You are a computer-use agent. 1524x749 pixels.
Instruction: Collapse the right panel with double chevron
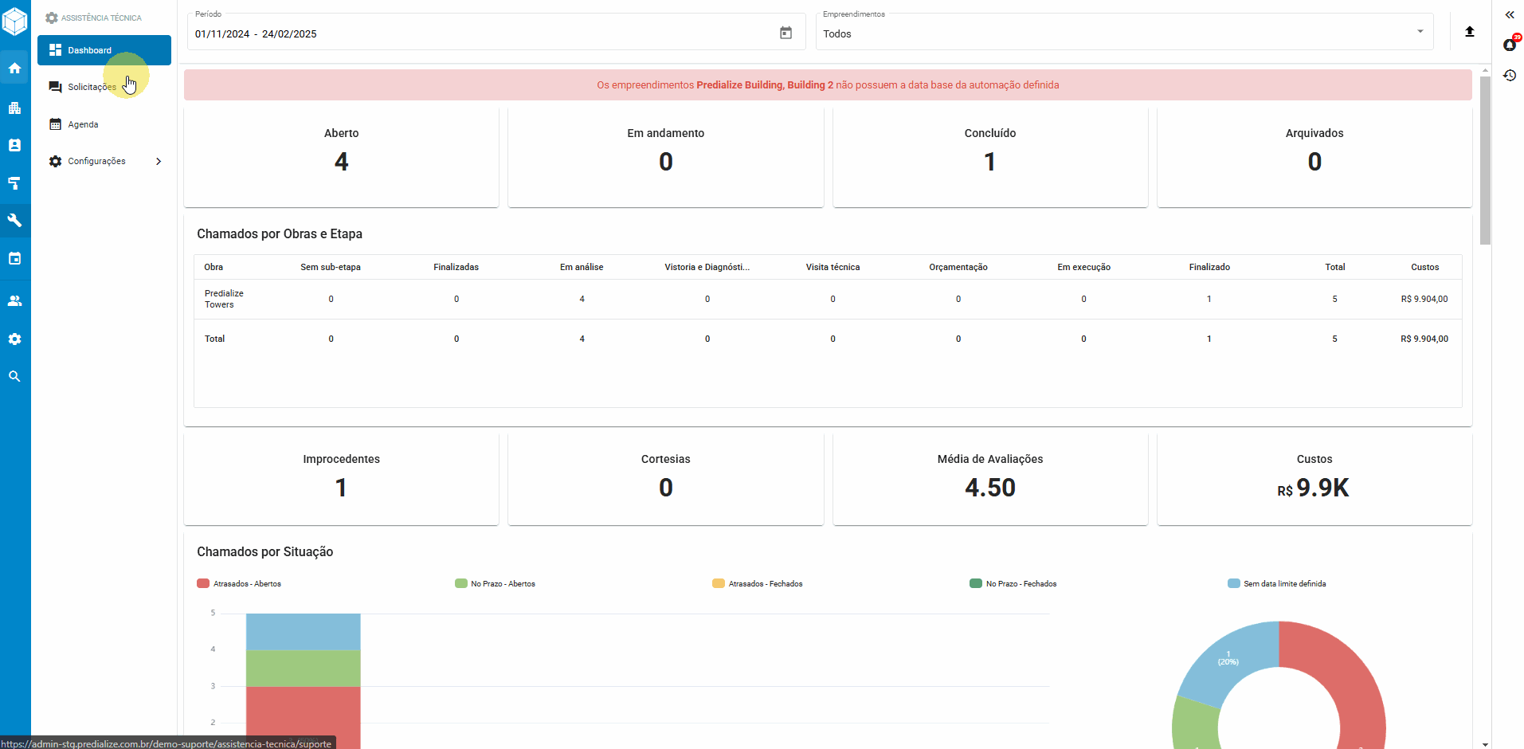1509,14
